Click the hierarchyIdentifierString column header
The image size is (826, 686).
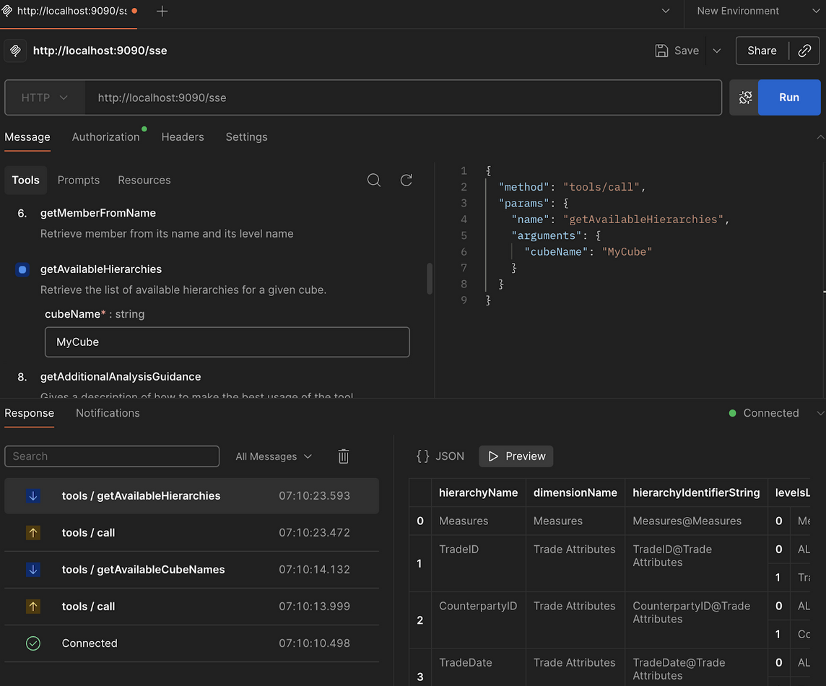coord(697,492)
